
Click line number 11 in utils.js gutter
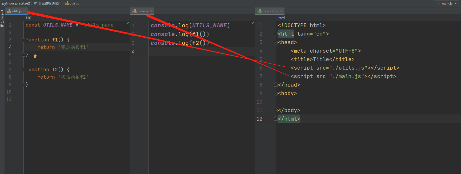click(x=9, y=99)
